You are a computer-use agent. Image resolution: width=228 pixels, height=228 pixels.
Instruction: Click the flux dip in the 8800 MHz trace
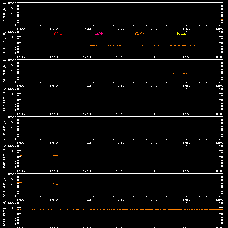(x=55, y=184)
